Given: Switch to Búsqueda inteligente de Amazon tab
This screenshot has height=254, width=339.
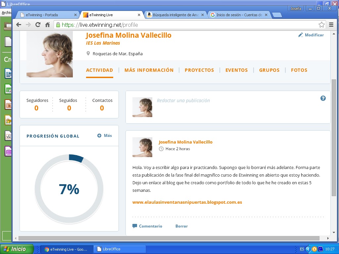Looking at the screenshot, I should click(x=175, y=15).
